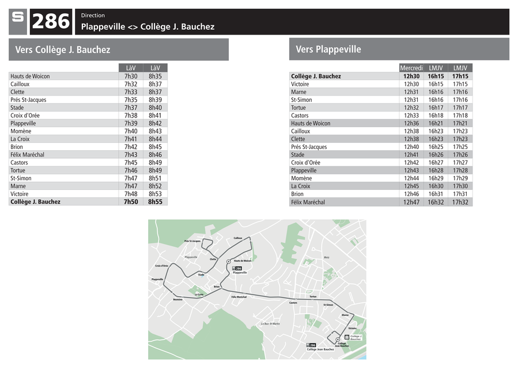
Task: Click the first LMJV column header
Action: 436,68
